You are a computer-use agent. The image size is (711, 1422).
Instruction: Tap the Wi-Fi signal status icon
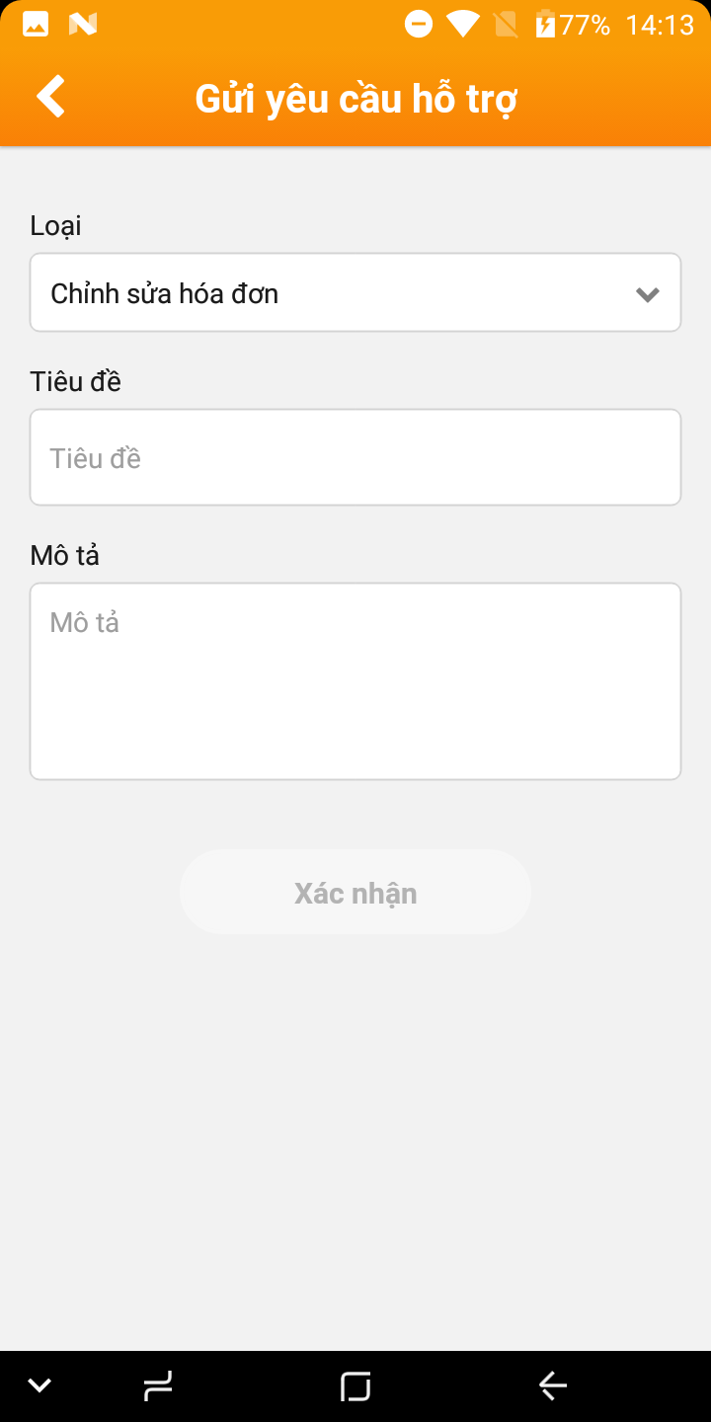[462, 24]
